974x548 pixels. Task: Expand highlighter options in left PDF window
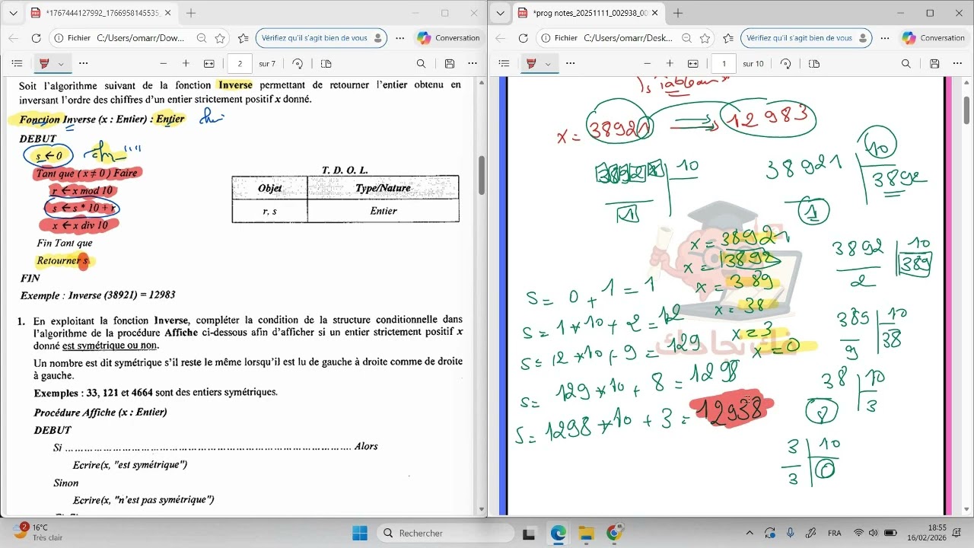coord(61,64)
